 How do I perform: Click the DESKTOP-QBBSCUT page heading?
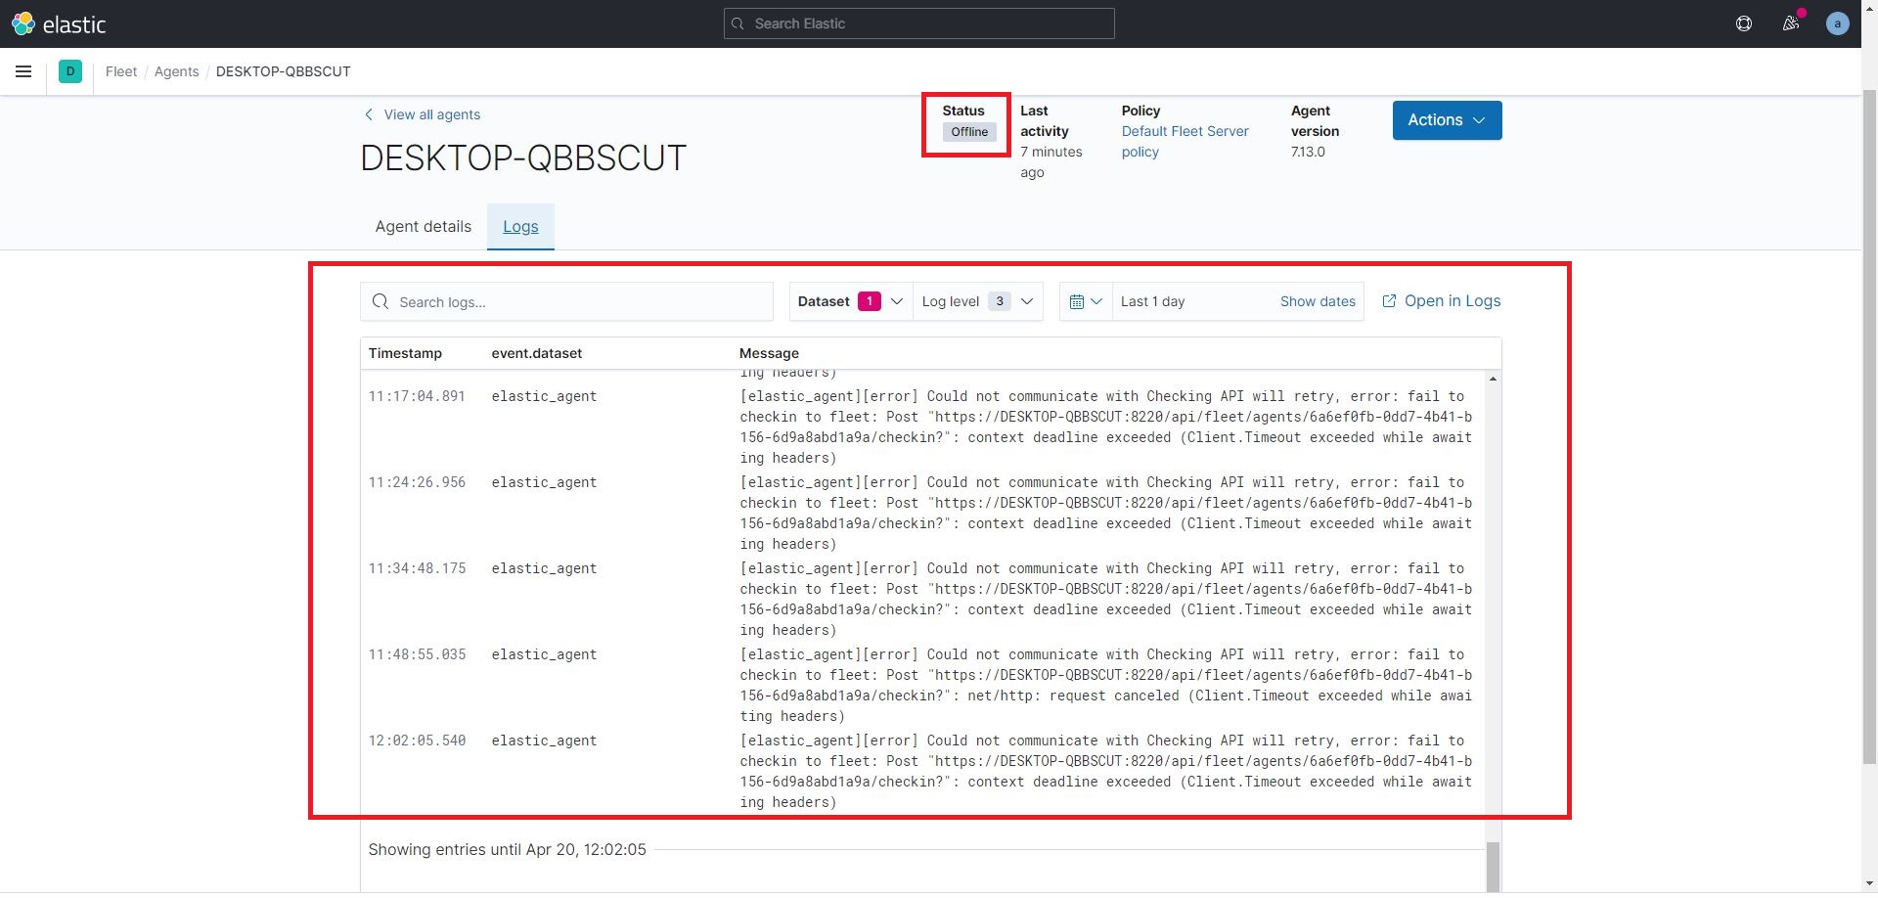tap(523, 157)
